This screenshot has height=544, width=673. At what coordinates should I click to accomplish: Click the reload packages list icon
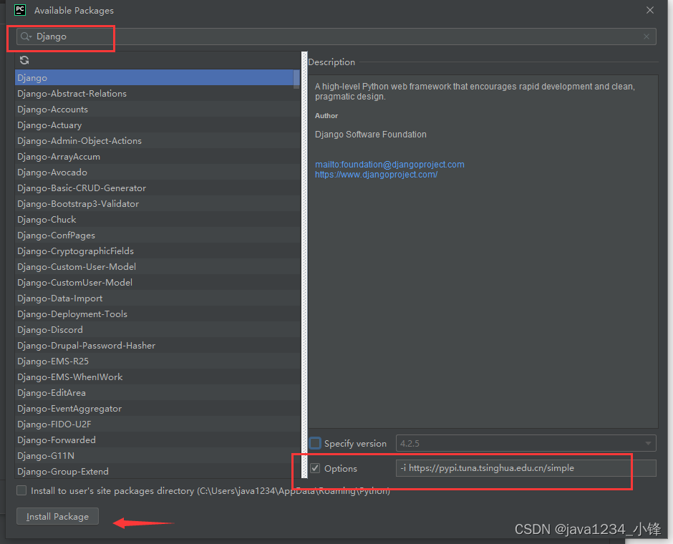[24, 60]
